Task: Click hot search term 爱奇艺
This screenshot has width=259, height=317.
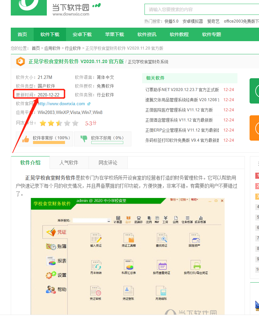Action: pos(213,21)
